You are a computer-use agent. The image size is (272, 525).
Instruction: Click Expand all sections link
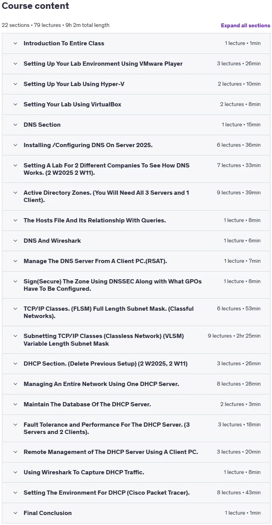[246, 25]
